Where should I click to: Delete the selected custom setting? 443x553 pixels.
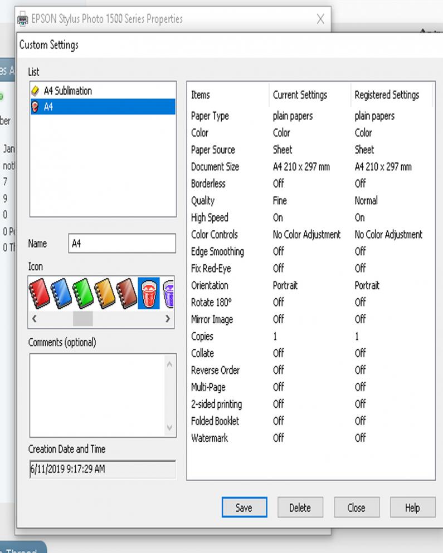click(300, 507)
